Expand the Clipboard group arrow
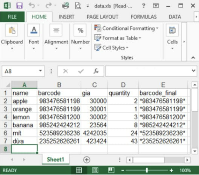 (12, 48)
